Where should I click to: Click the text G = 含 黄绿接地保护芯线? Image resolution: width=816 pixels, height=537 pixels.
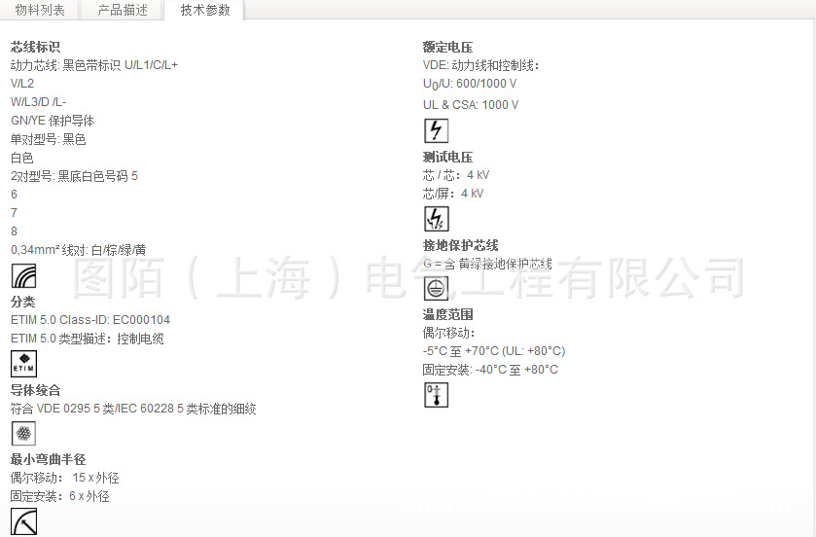click(x=487, y=264)
